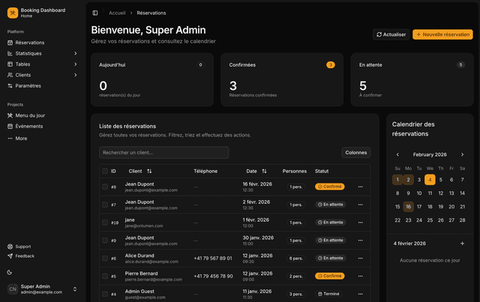Select the checkbox for reservation #9
The image size is (480, 302).
[105, 241]
